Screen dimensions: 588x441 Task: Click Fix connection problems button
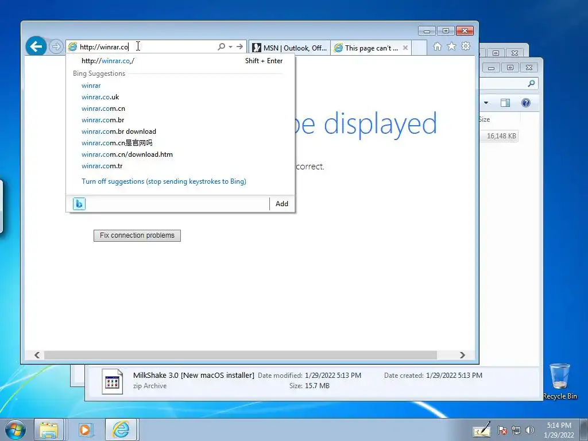137,235
